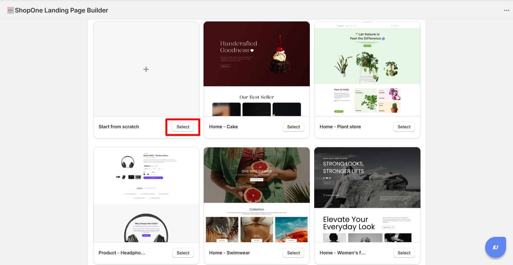Preview the plant store template thumbnail
This screenshot has width=513, height=265.
pos(367,69)
